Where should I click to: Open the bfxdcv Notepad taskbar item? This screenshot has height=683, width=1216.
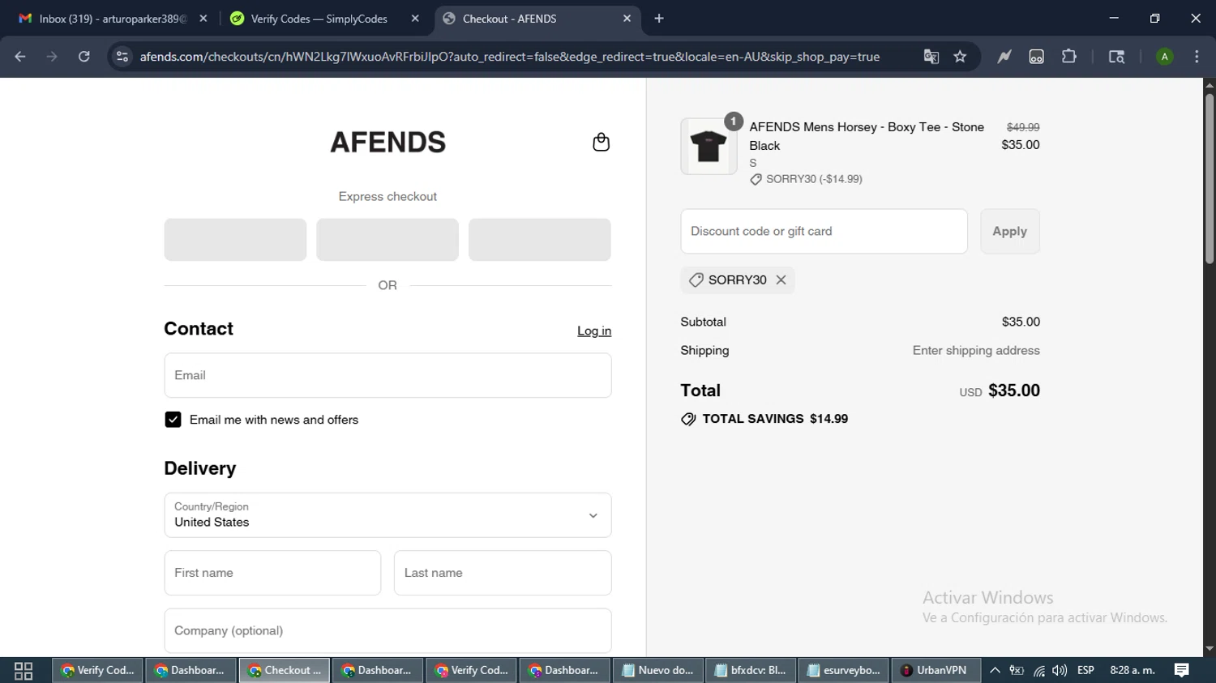(751, 671)
